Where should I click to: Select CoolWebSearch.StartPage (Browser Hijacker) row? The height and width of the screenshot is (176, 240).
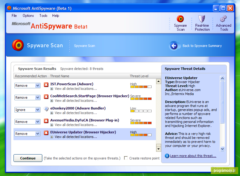tap(85, 98)
